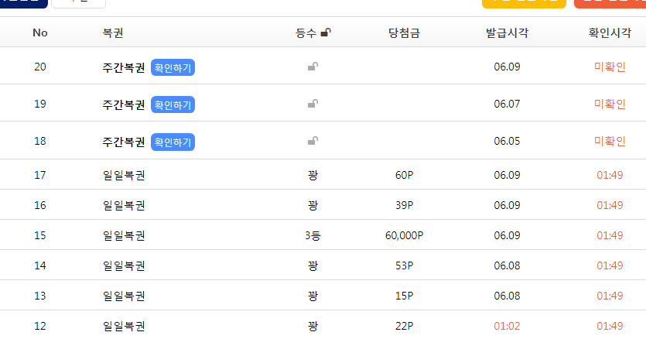Click the 꽝 rank in row 13

pyautogui.click(x=313, y=296)
